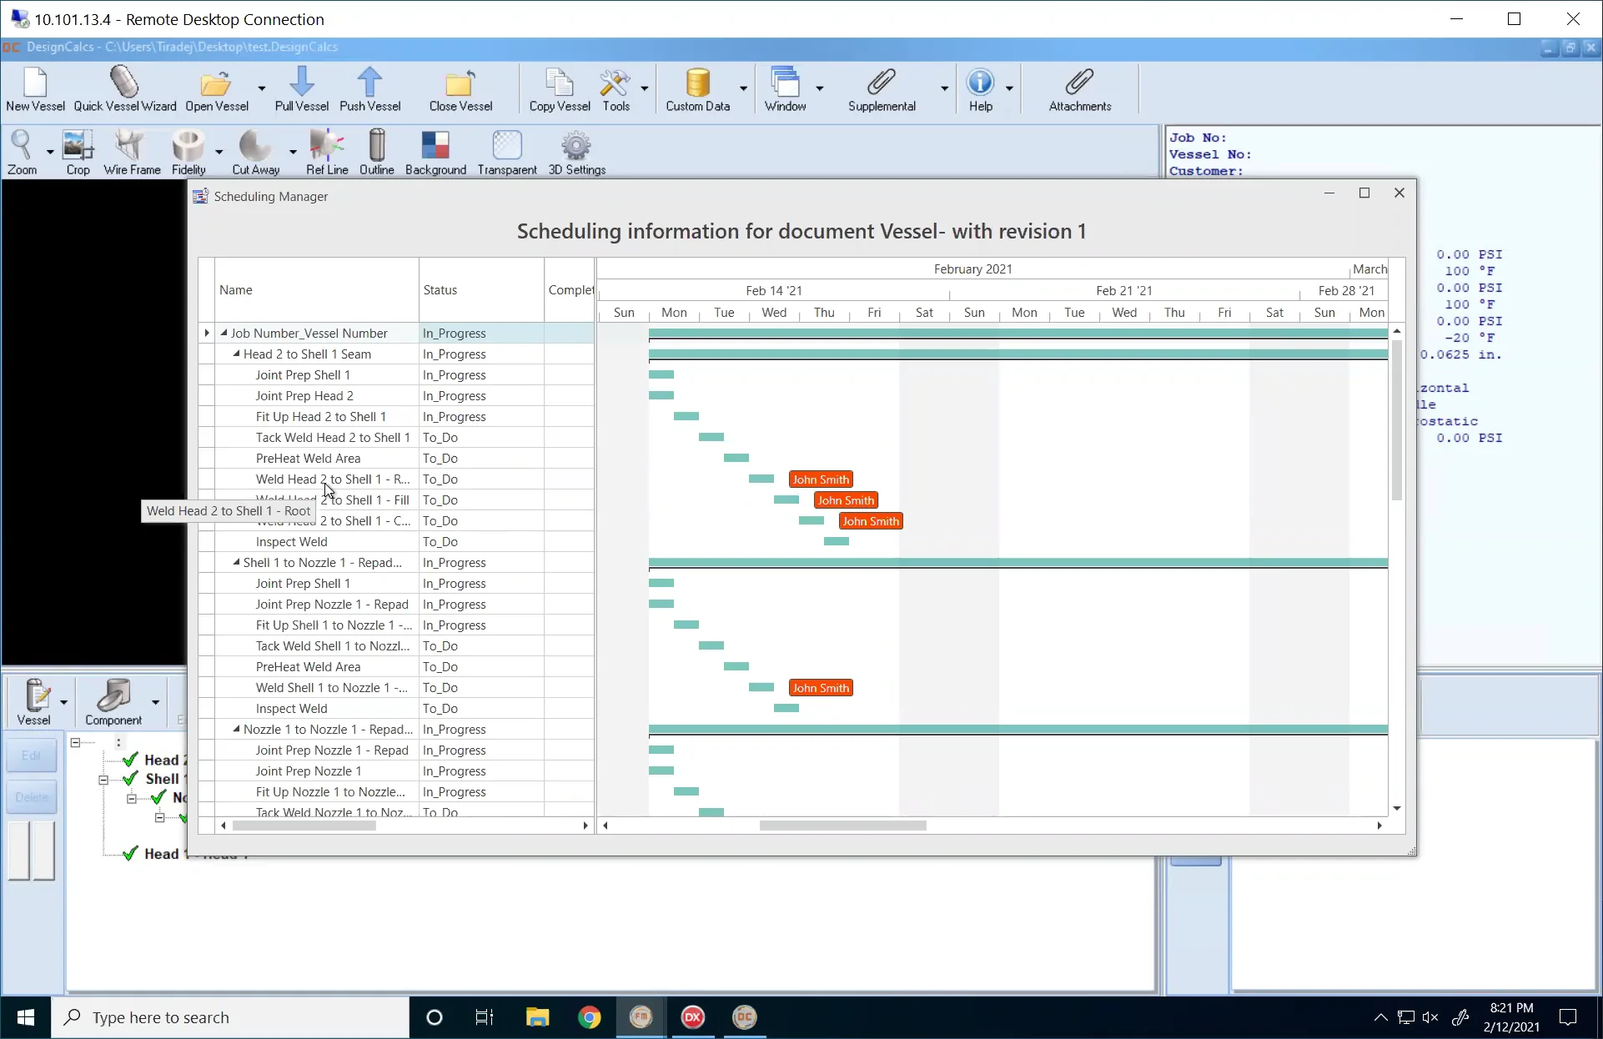
Task: Collapse the Head 2 to Shell 1 Seam group
Action: pos(236,354)
